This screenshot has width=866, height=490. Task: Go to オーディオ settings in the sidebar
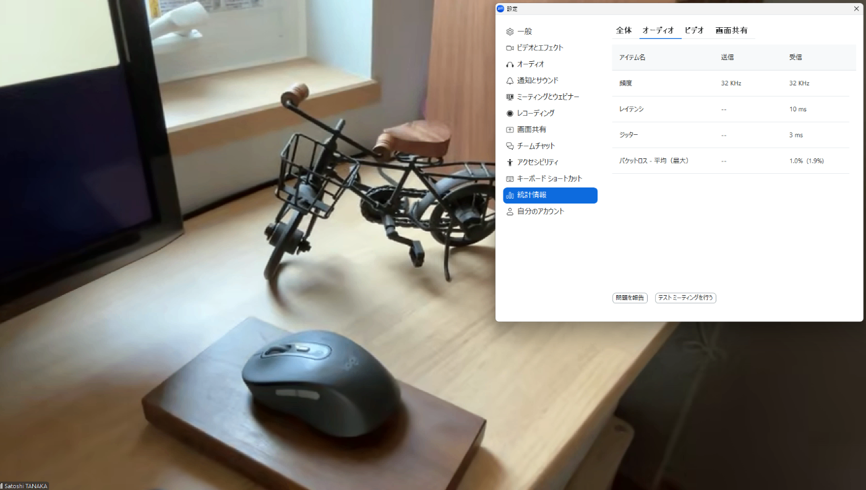pos(550,64)
